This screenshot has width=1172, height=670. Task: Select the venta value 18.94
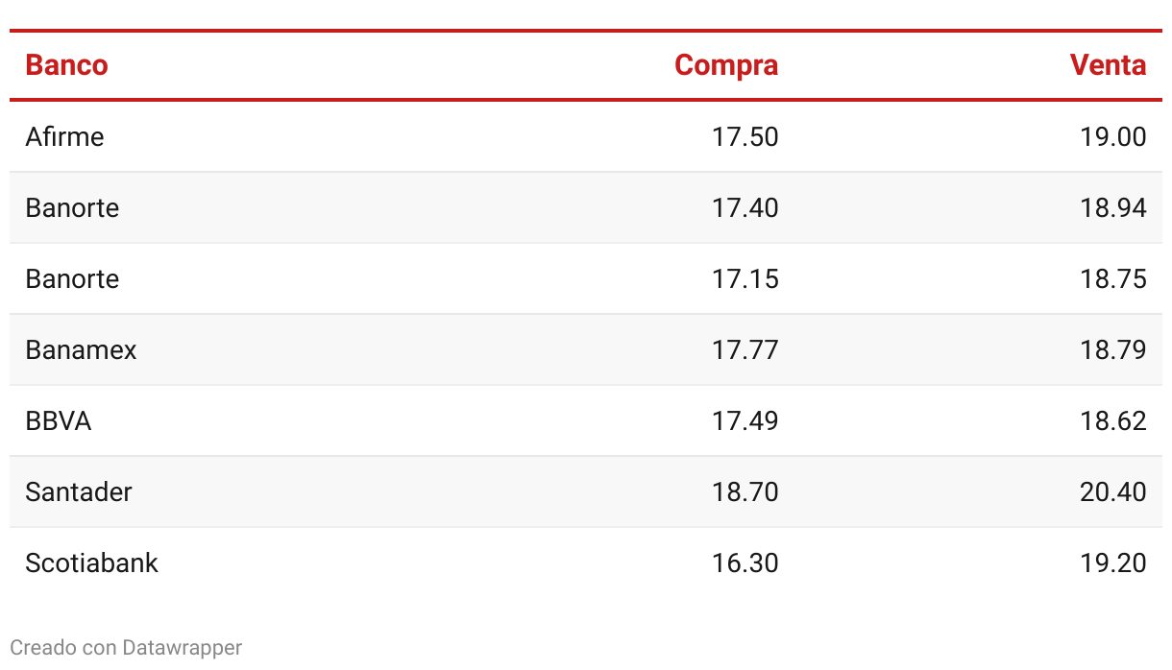[1112, 207]
